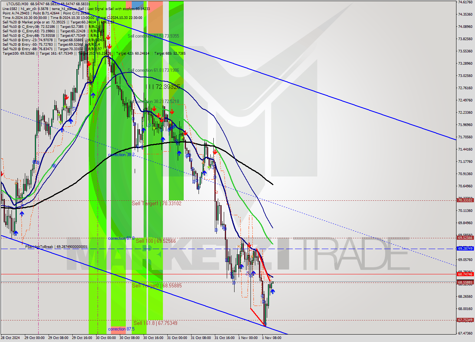Click the 69.05760 price scale value

465,259
